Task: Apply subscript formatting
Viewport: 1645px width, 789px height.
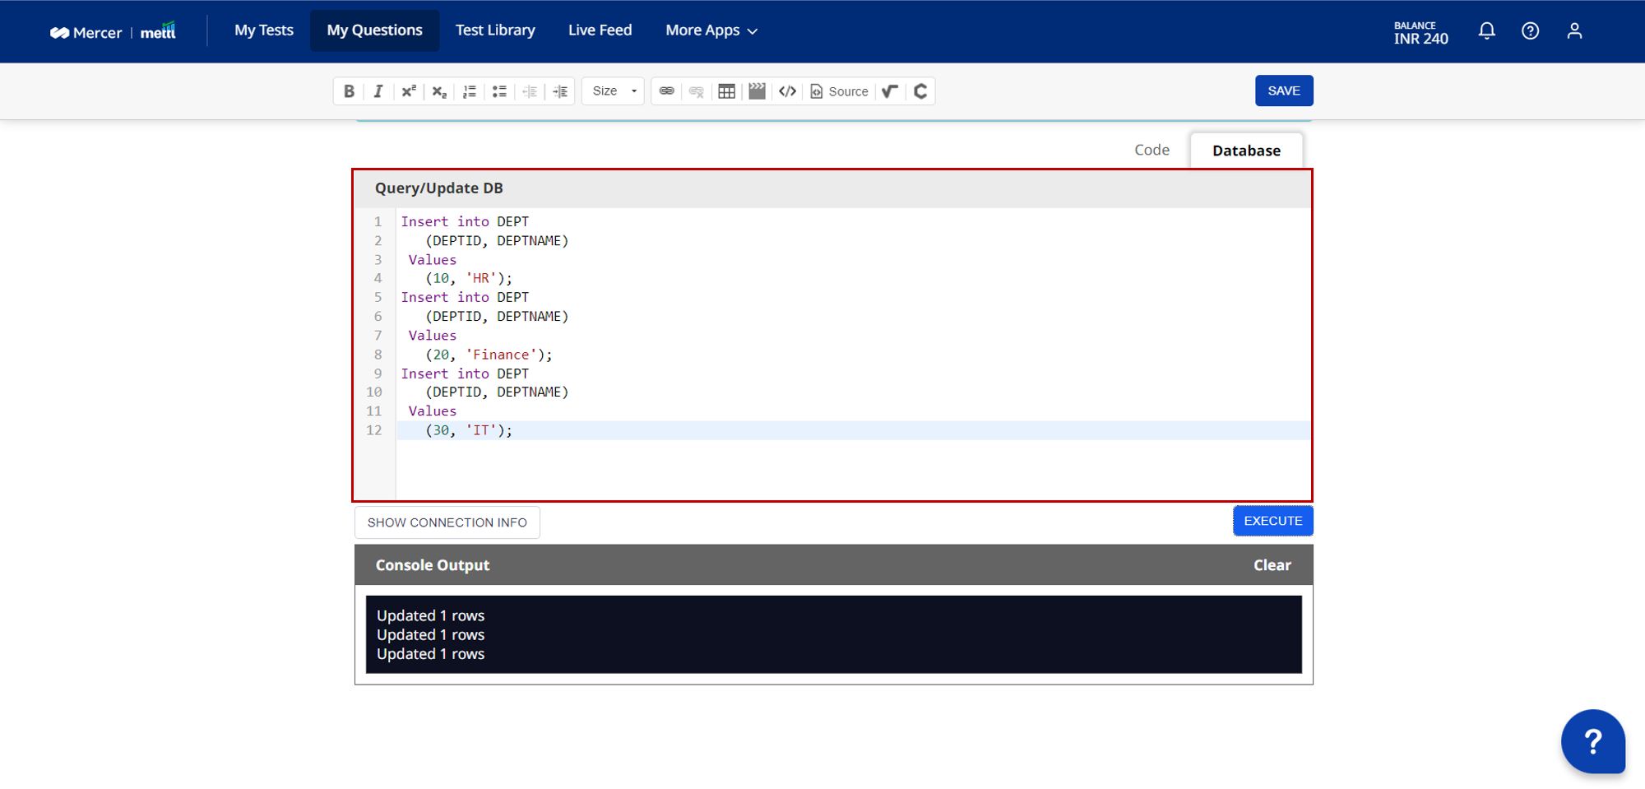Action: tap(439, 91)
